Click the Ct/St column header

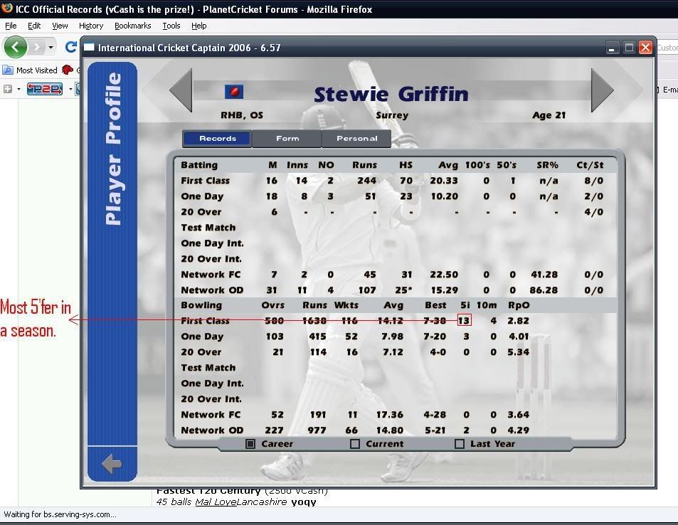(x=590, y=165)
